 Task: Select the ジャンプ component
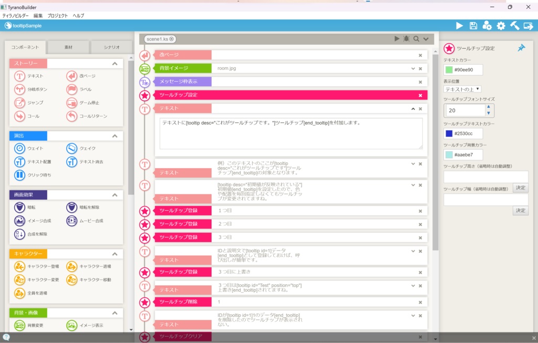tap(29, 102)
